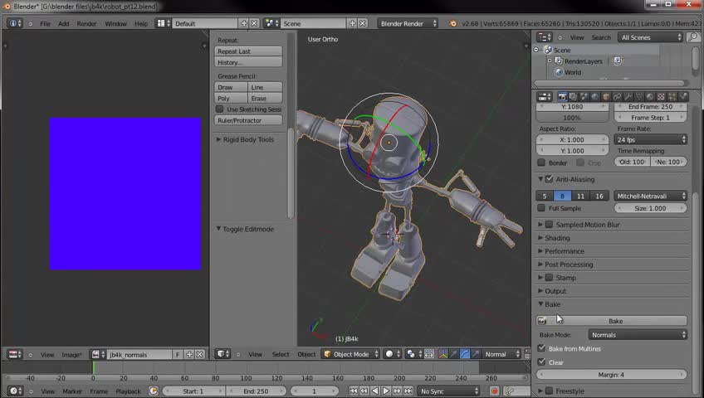Open the No Sync playback dropdown

(448, 391)
